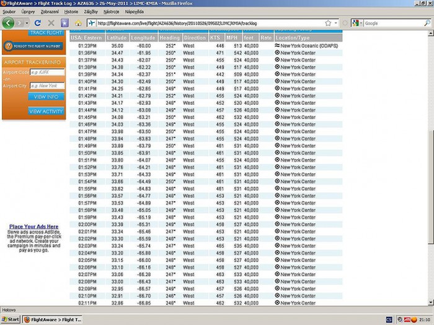The height and width of the screenshot is (325, 434).
Task: Click the Heading column header
Action: pyautogui.click(x=169, y=38)
